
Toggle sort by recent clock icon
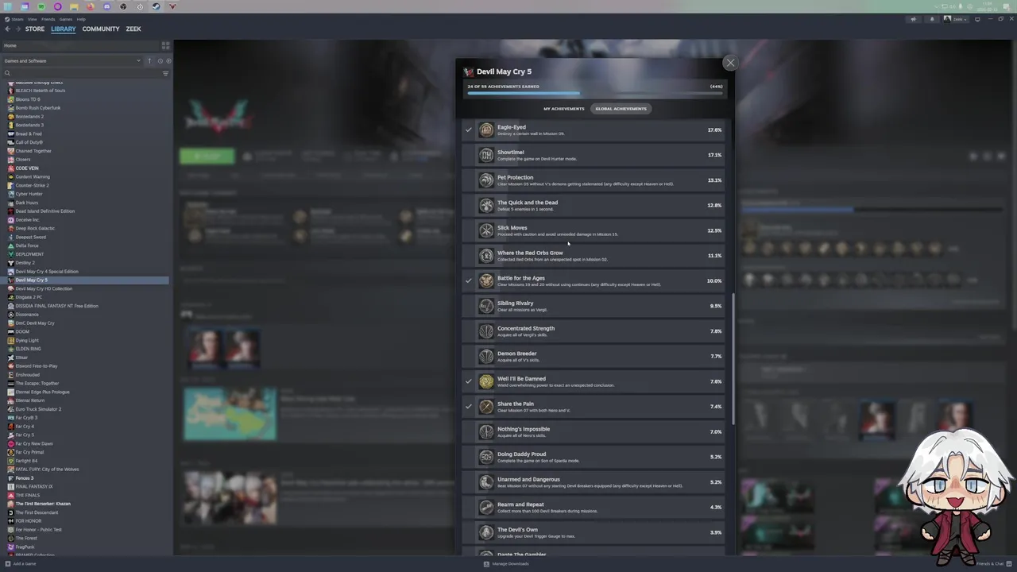160,60
